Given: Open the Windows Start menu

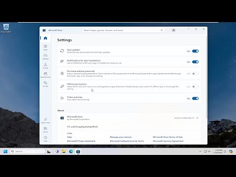Looking at the screenshot, I should (x=5, y=151).
